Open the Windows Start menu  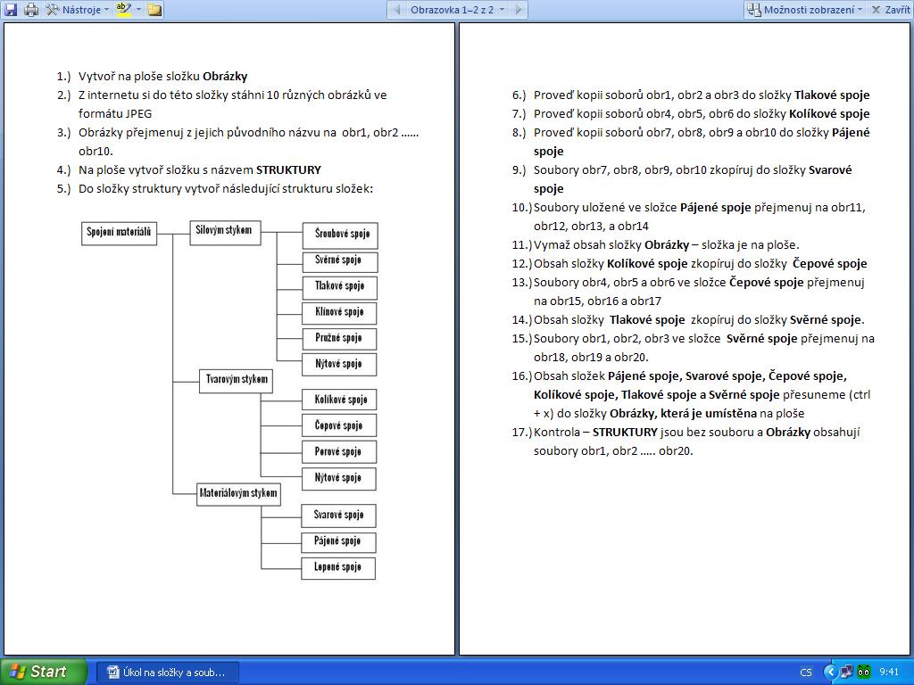coord(43,672)
